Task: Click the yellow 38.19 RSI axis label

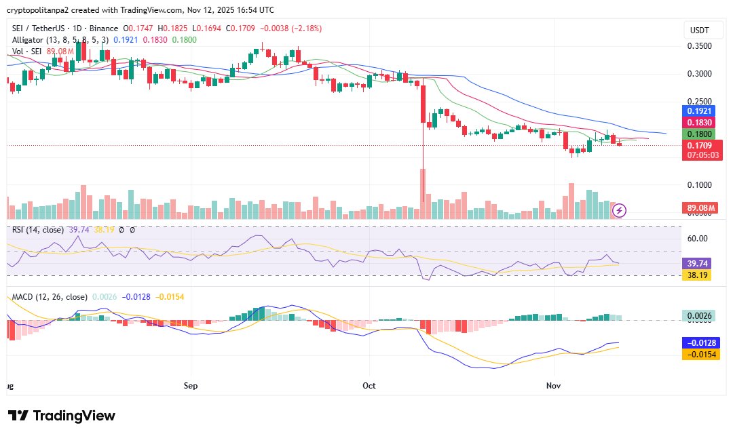Action: click(696, 275)
